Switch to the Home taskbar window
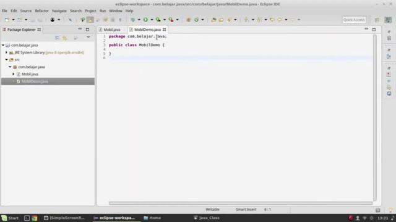This screenshot has height=222, width=396. tap(152, 218)
